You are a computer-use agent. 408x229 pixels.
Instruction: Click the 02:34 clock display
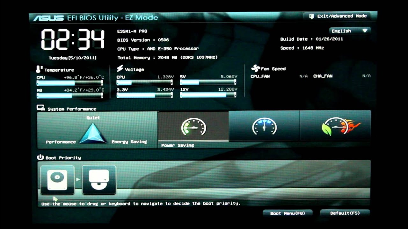[73, 39]
